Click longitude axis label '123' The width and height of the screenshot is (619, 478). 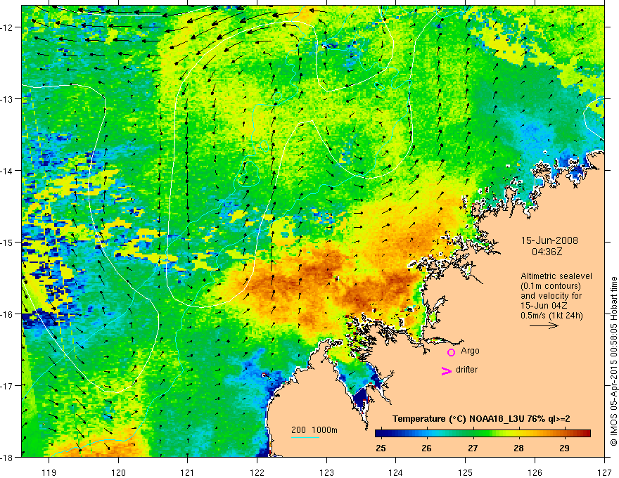[326, 472]
